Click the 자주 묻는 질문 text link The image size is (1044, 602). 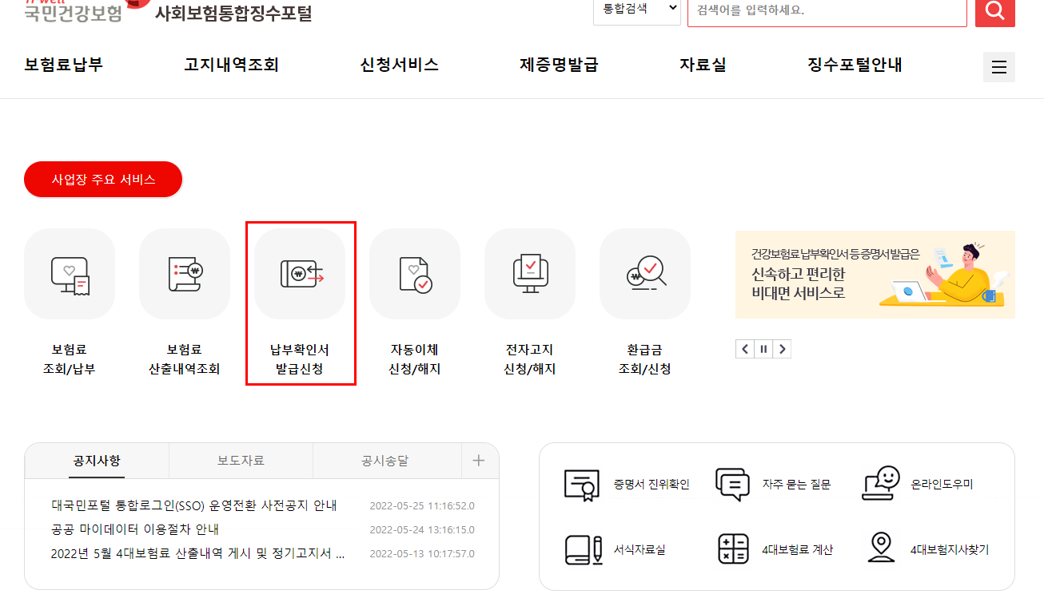(796, 485)
